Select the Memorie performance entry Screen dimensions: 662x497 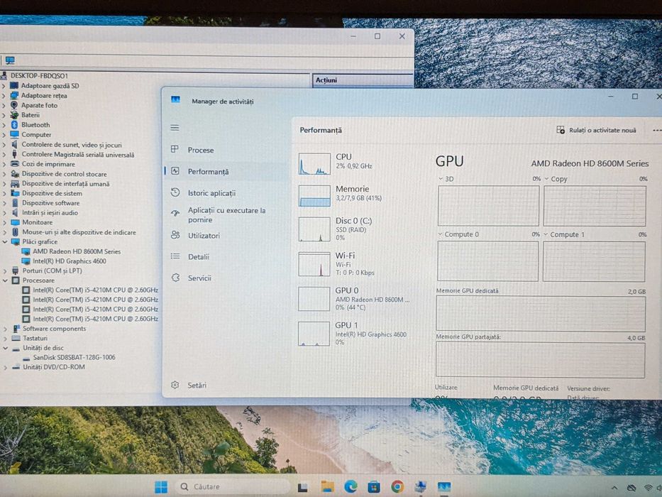354,196
